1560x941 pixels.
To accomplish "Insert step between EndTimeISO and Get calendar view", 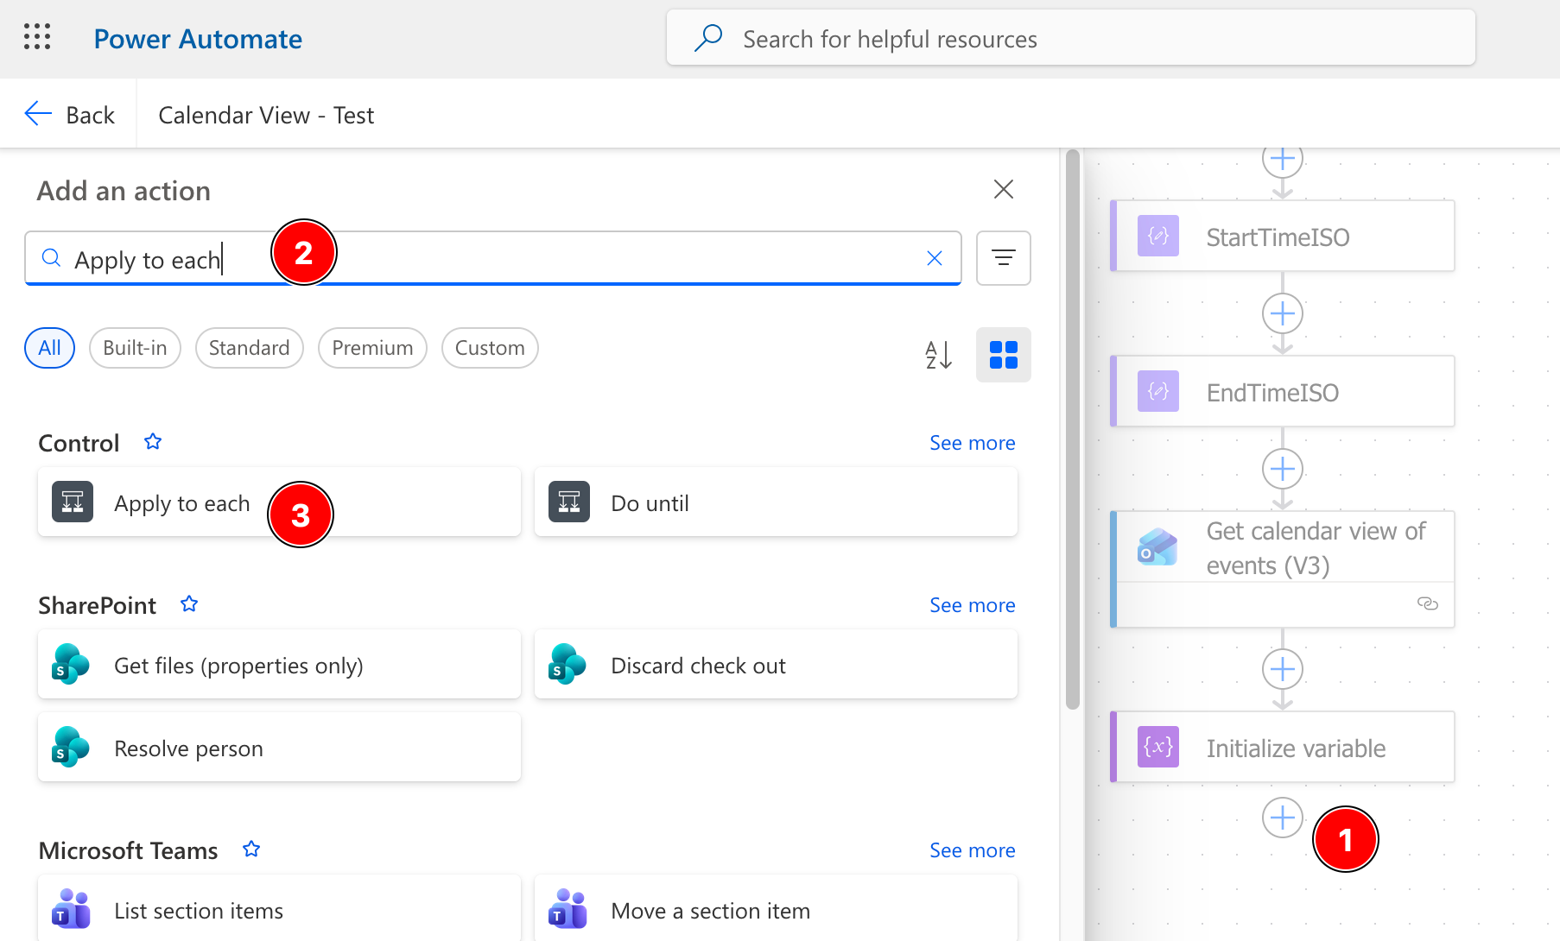I will point(1283,469).
